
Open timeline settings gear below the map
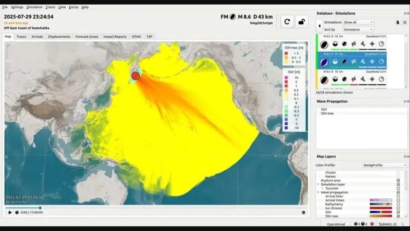coord(303,212)
